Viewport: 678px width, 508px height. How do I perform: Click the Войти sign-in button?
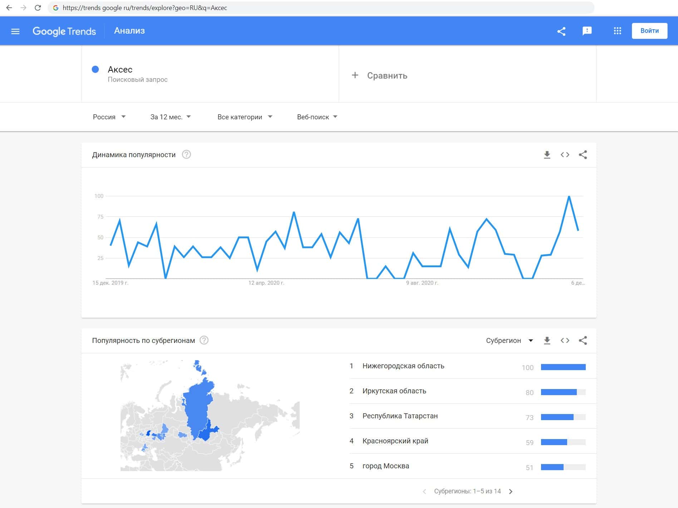coord(649,31)
